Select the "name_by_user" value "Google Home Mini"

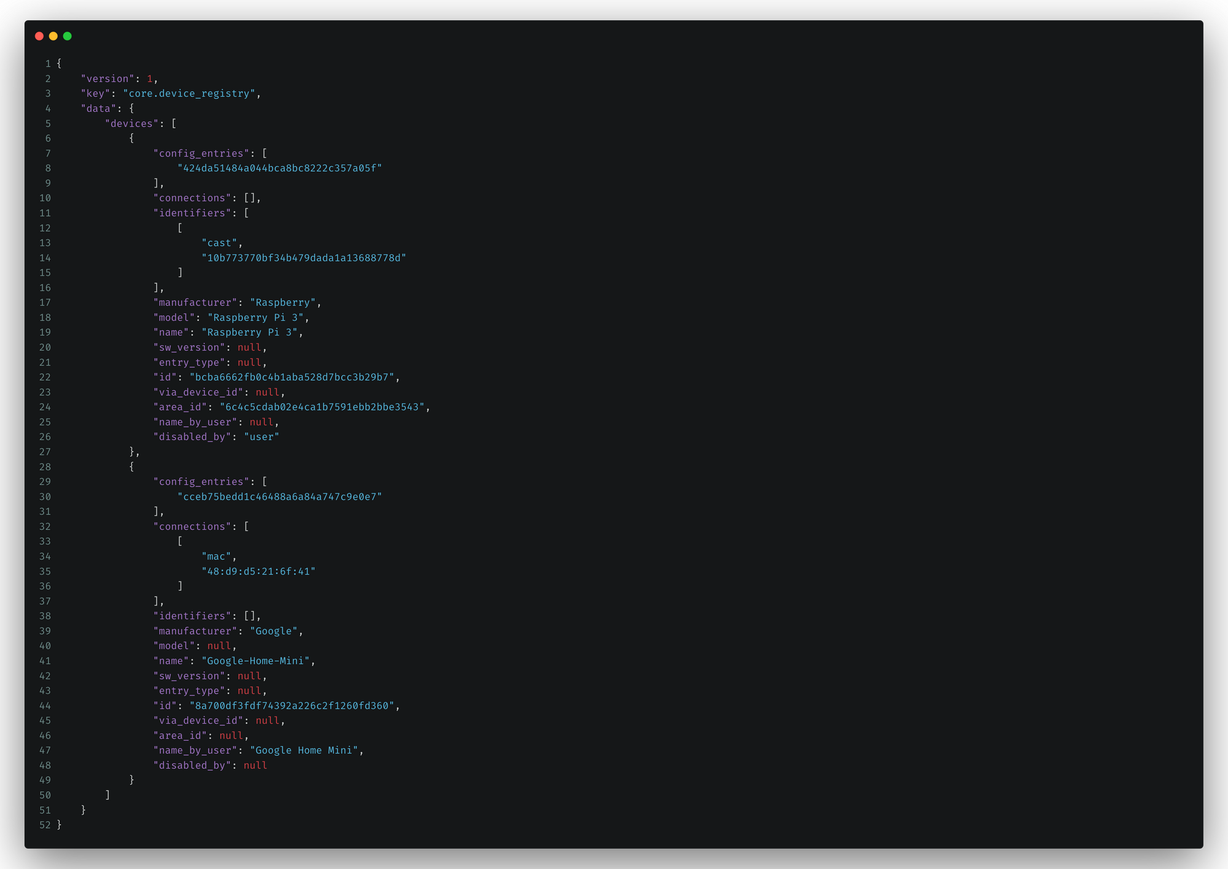305,750
